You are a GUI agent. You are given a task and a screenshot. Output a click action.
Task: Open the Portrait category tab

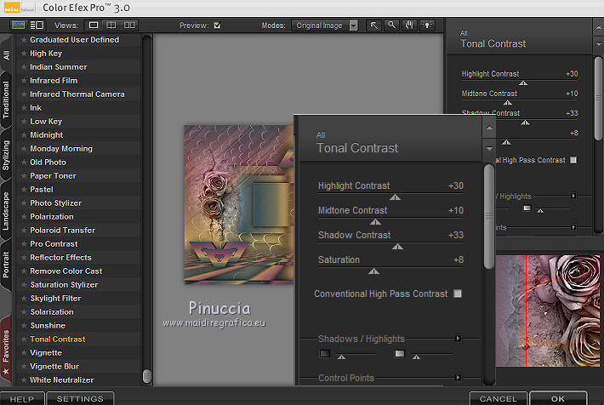pyautogui.click(x=6, y=265)
